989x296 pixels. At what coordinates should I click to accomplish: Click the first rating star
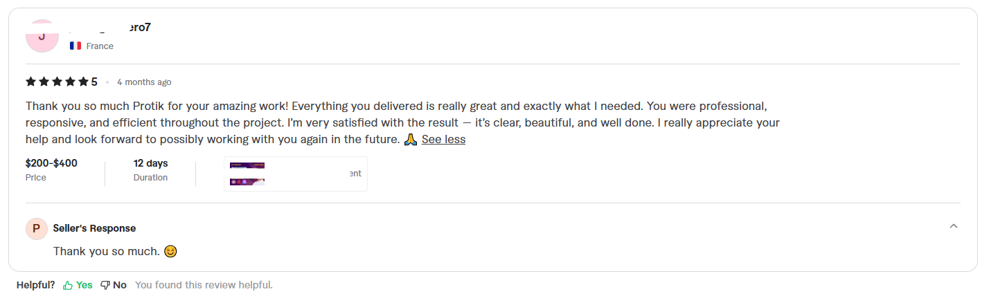(x=30, y=82)
